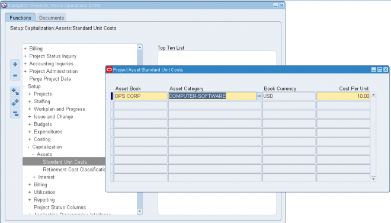The height and width of the screenshot is (223, 391).
Task: Collapse the Capitalization node
Action: [x=28, y=147]
